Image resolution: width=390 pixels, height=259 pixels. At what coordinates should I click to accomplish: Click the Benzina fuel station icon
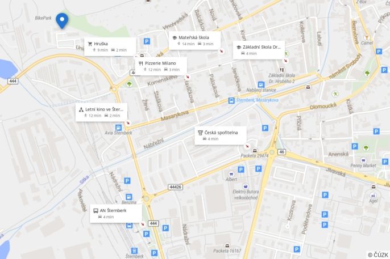tap(129, 197)
